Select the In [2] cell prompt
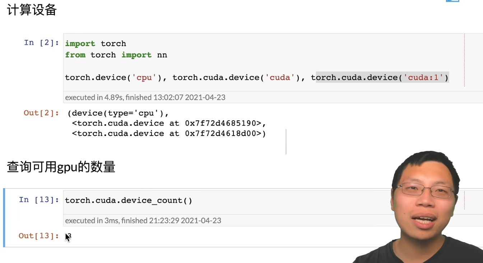Image resolution: width=483 pixels, height=263 pixels. click(42, 43)
